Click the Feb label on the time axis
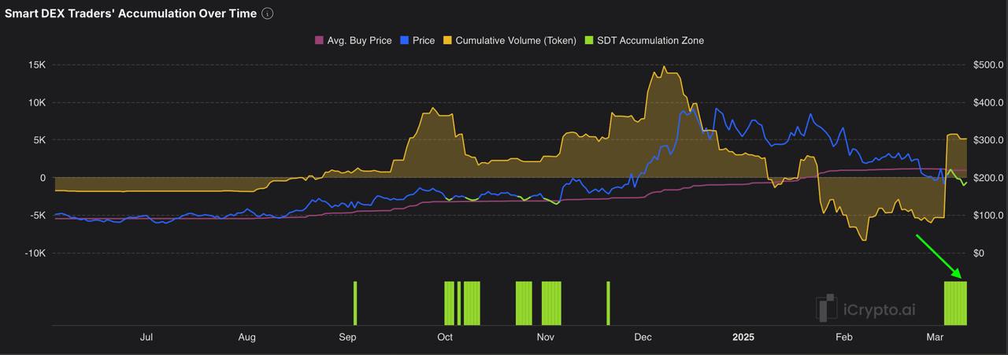Viewport: 1008px width, 355px height. point(844,337)
